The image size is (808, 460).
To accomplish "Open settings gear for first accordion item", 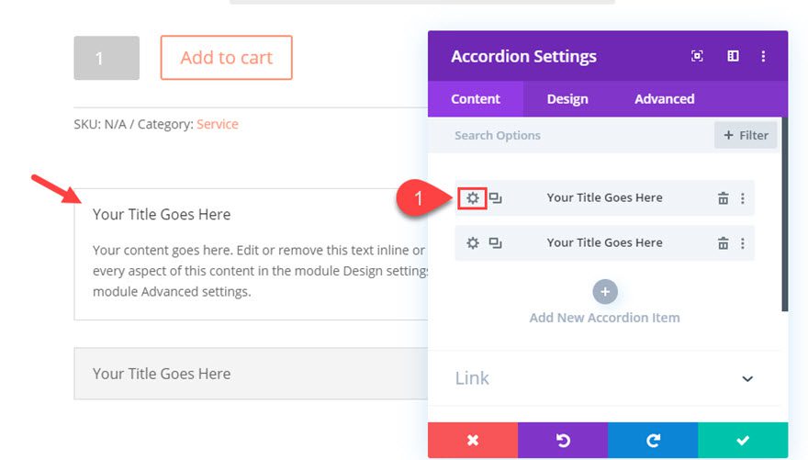I will point(473,198).
